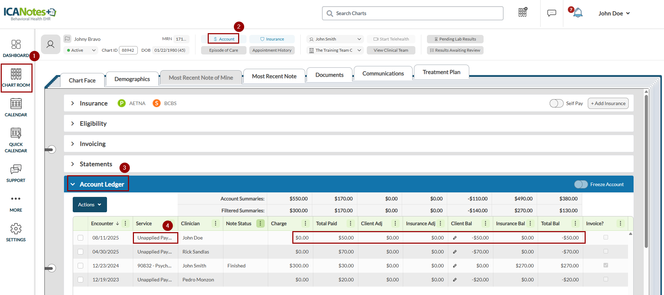
Task: Click the Add Insurance button
Action: point(608,103)
